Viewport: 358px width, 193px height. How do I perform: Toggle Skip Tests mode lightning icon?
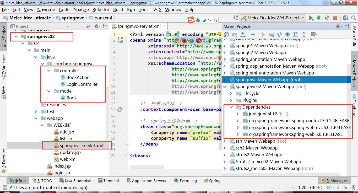(x=288, y=34)
